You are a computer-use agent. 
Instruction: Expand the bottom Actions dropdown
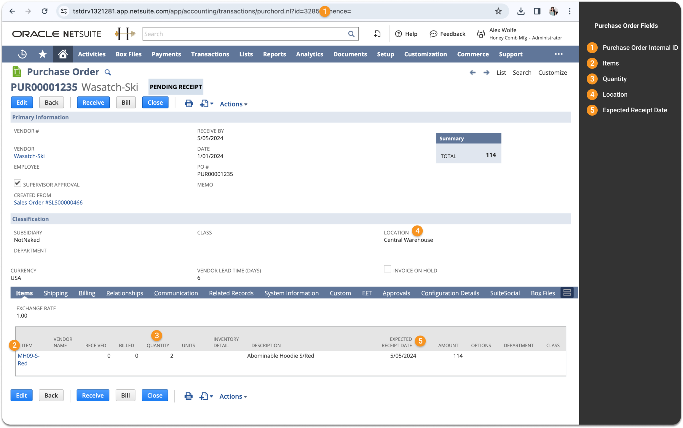coord(233,396)
